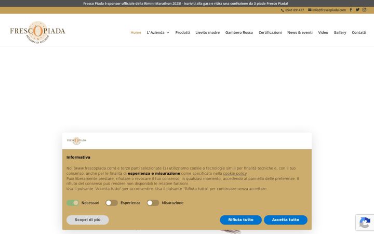The height and width of the screenshot is (234, 374).
Task: Click the Informativa heading
Action: pyautogui.click(x=78, y=158)
